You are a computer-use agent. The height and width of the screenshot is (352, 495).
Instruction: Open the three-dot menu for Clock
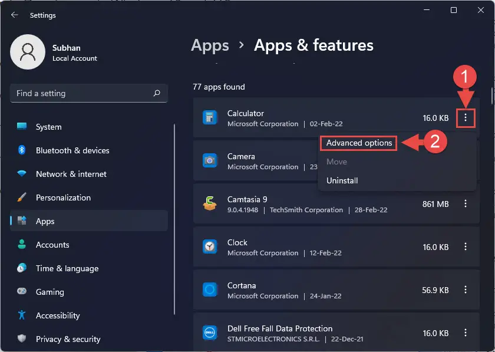(466, 247)
